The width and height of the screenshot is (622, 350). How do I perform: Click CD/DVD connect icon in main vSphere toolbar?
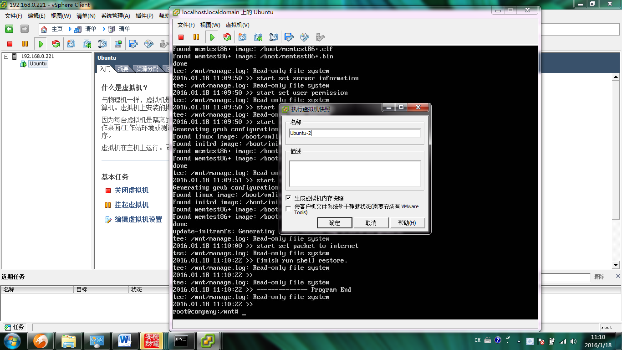click(149, 44)
